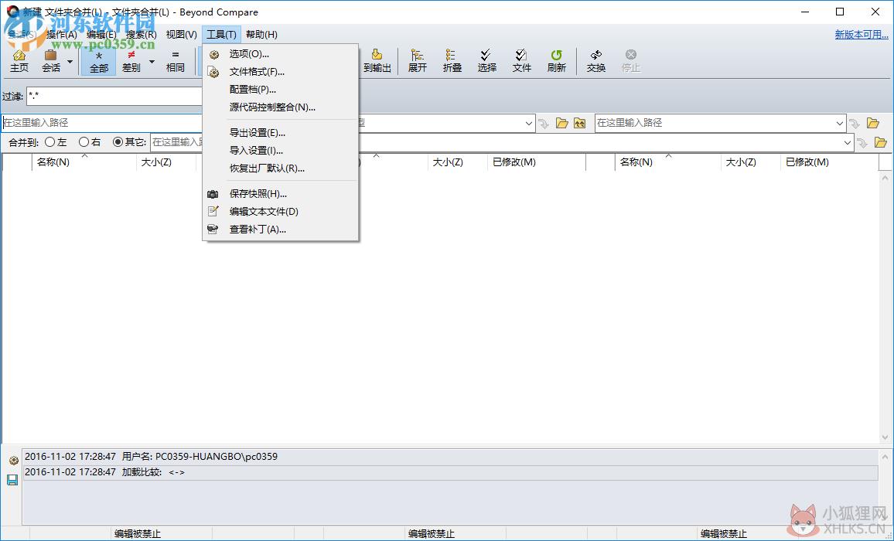The image size is (894, 541).
Task: Click the output path go arrow icon
Action: [x=862, y=142]
